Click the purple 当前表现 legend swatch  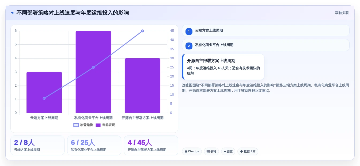(x=98, y=125)
